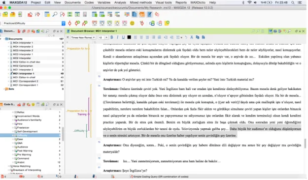Click the new memo yellow note icon
This screenshot has width=308, height=180.
[167, 23]
